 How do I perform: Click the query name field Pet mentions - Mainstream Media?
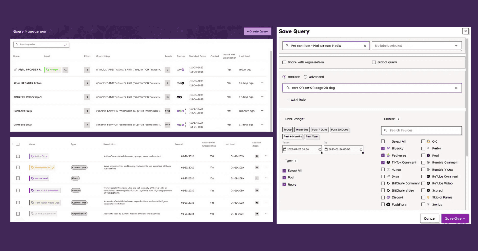click(325, 46)
